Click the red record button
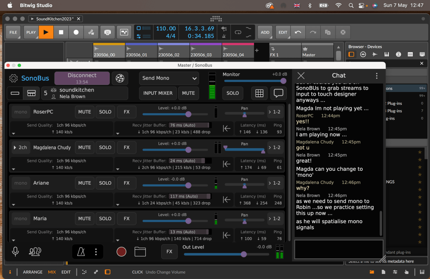430x279 pixels. [x=121, y=252]
